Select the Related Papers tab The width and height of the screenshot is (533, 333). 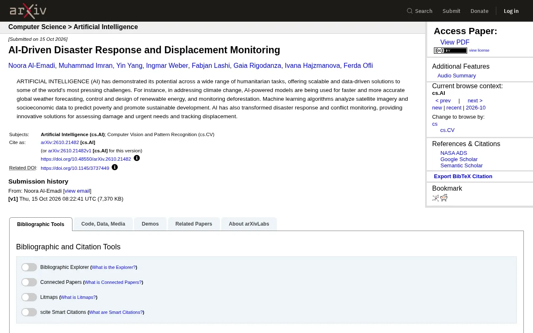coord(194,224)
